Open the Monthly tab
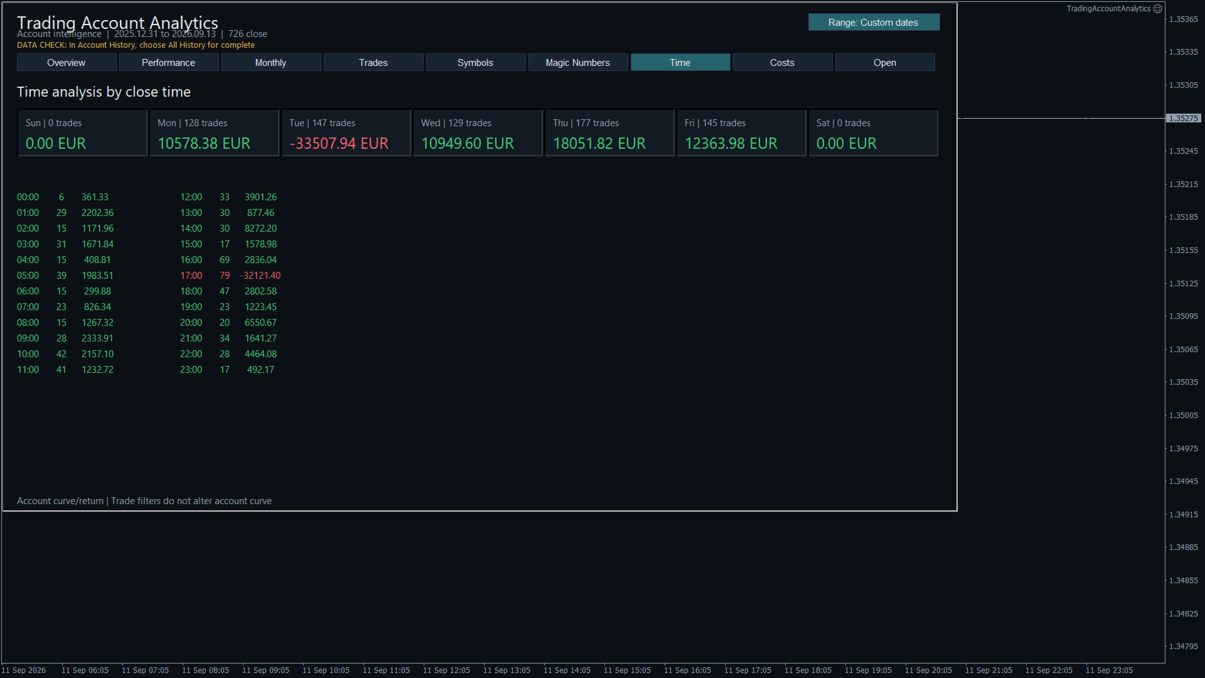Image resolution: width=1205 pixels, height=678 pixels. [271, 62]
